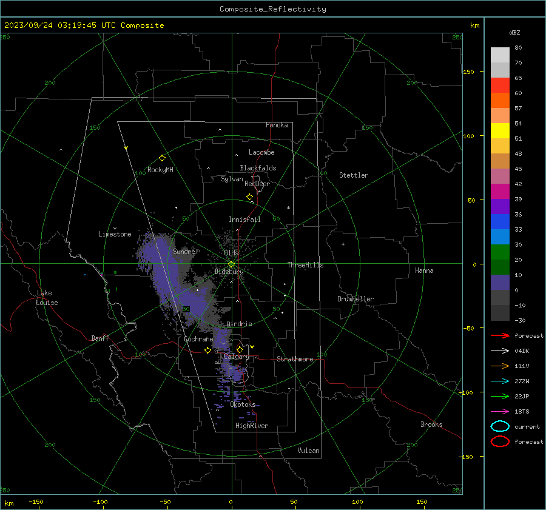Click the -100 tick on bottom km axis
Viewport: 546px width, 510px height.
click(x=100, y=502)
